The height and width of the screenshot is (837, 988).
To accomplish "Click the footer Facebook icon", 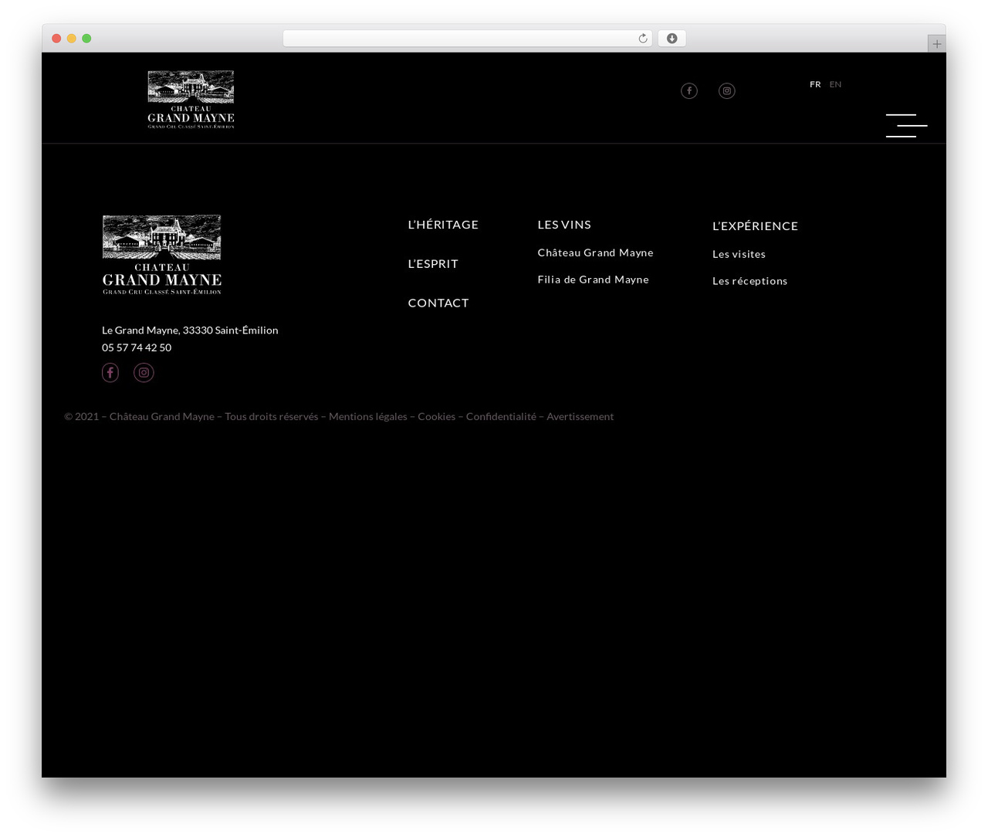I will point(110,373).
